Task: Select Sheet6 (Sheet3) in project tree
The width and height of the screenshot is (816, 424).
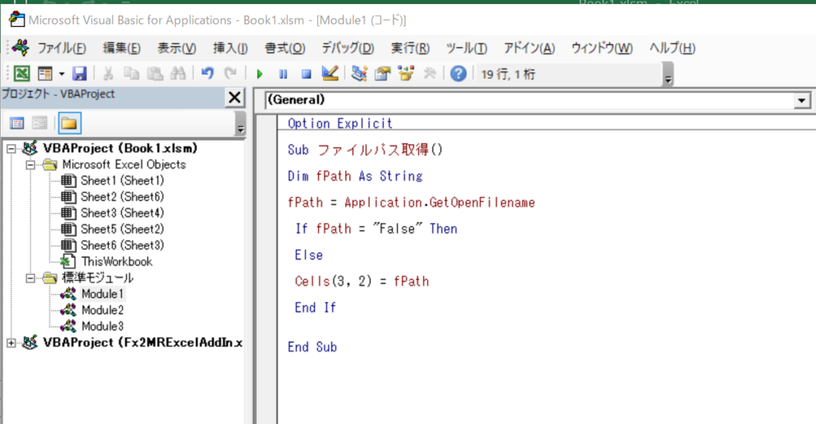Action: pyautogui.click(x=122, y=245)
